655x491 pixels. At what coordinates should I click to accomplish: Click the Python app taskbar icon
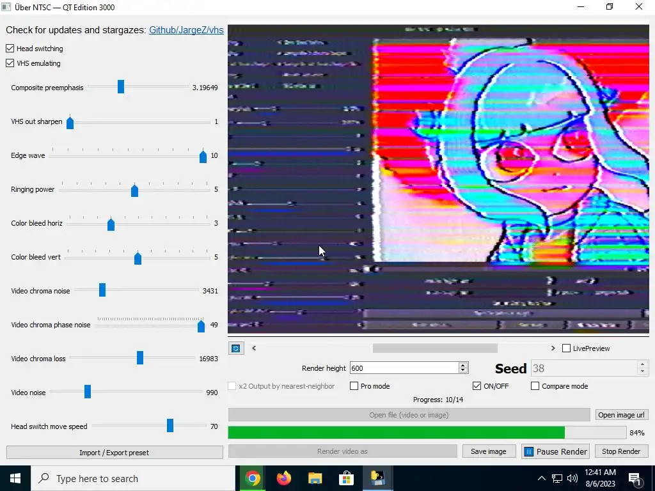[377, 478]
